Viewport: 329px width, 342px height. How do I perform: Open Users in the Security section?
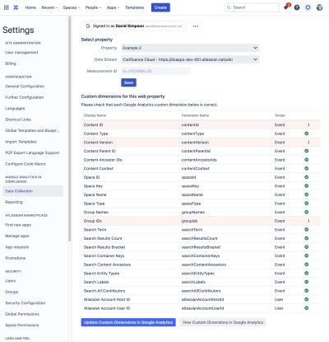11,281
